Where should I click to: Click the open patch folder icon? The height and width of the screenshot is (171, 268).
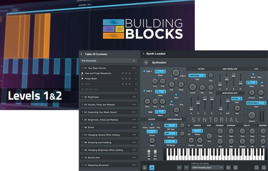click(228, 168)
